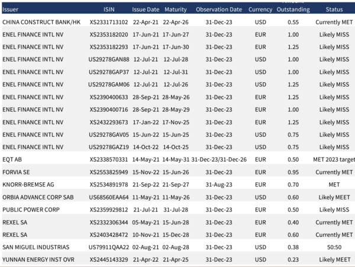Click the PUBLIC POWER CORP issuer cell
The image size is (355, 267).
click(31, 210)
